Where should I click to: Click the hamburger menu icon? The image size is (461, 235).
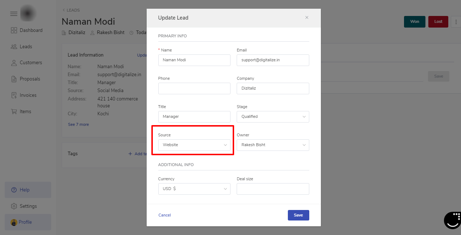click(14, 14)
